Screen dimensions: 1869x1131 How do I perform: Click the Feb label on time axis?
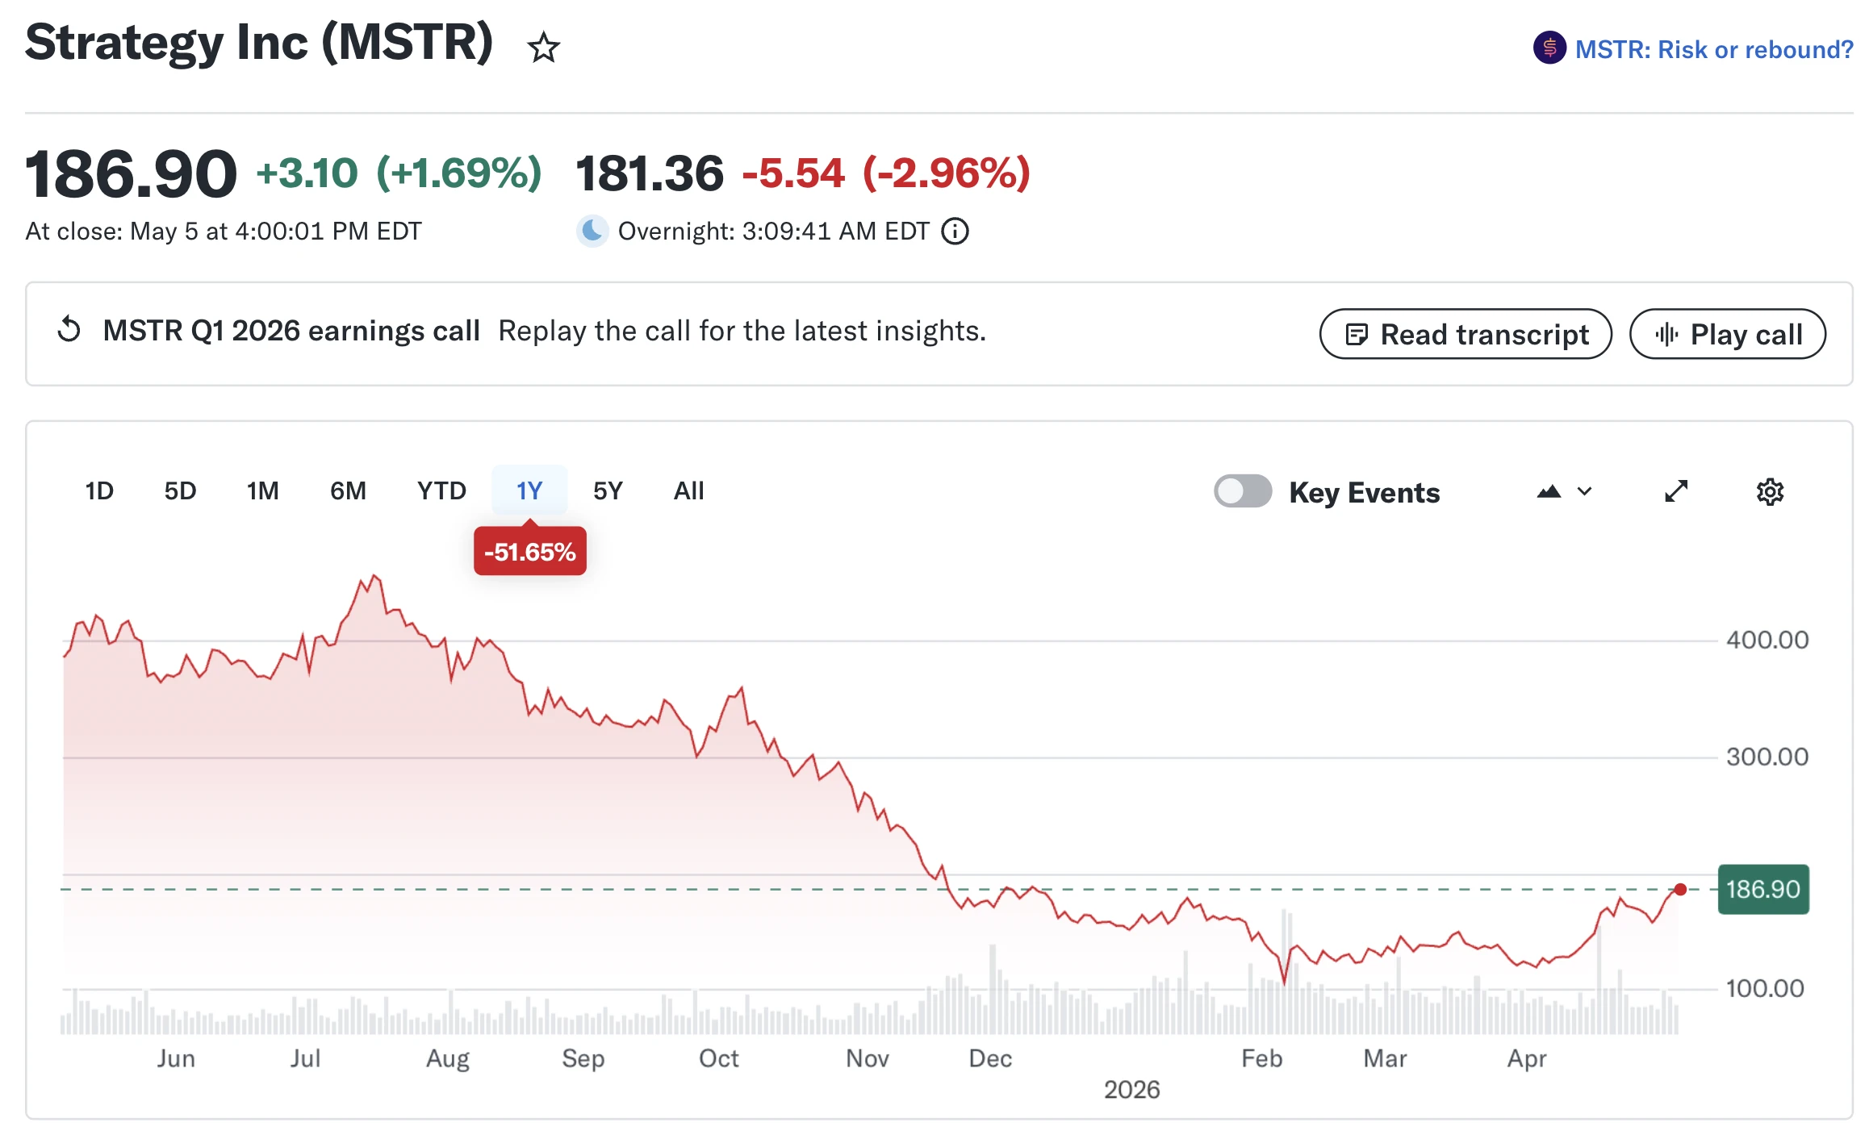pos(1261,1058)
